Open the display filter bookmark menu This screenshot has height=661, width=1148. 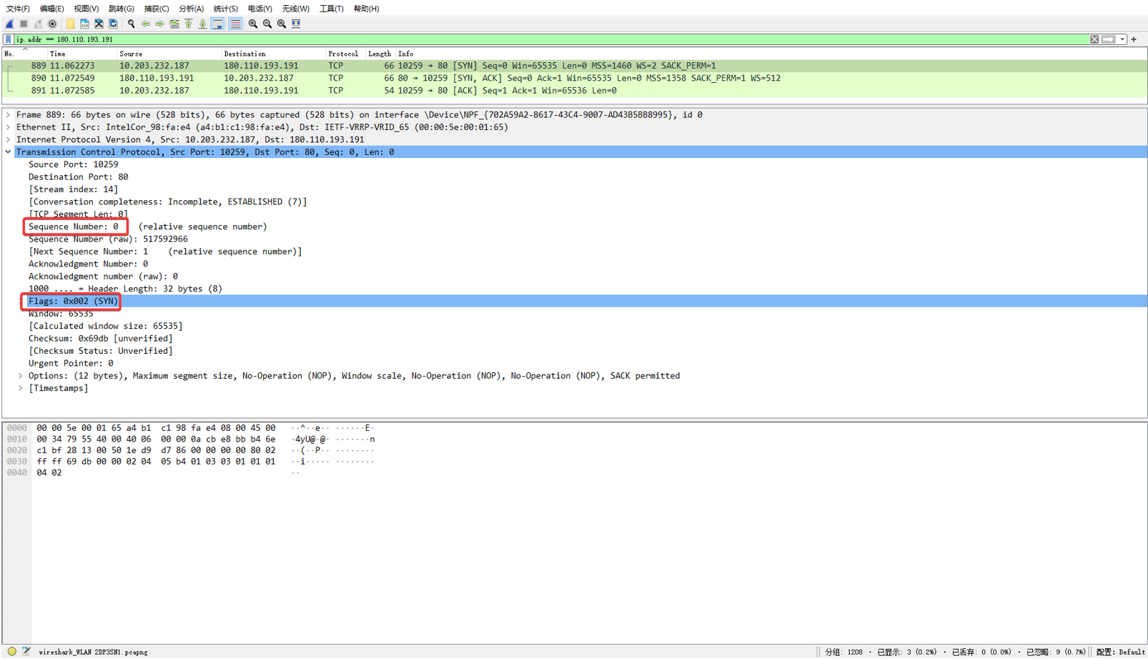(x=9, y=39)
